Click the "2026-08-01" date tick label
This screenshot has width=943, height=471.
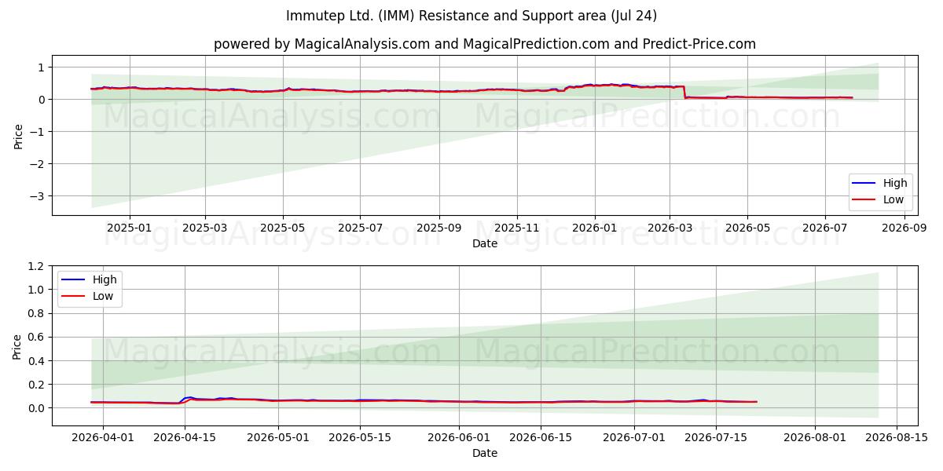coord(815,438)
